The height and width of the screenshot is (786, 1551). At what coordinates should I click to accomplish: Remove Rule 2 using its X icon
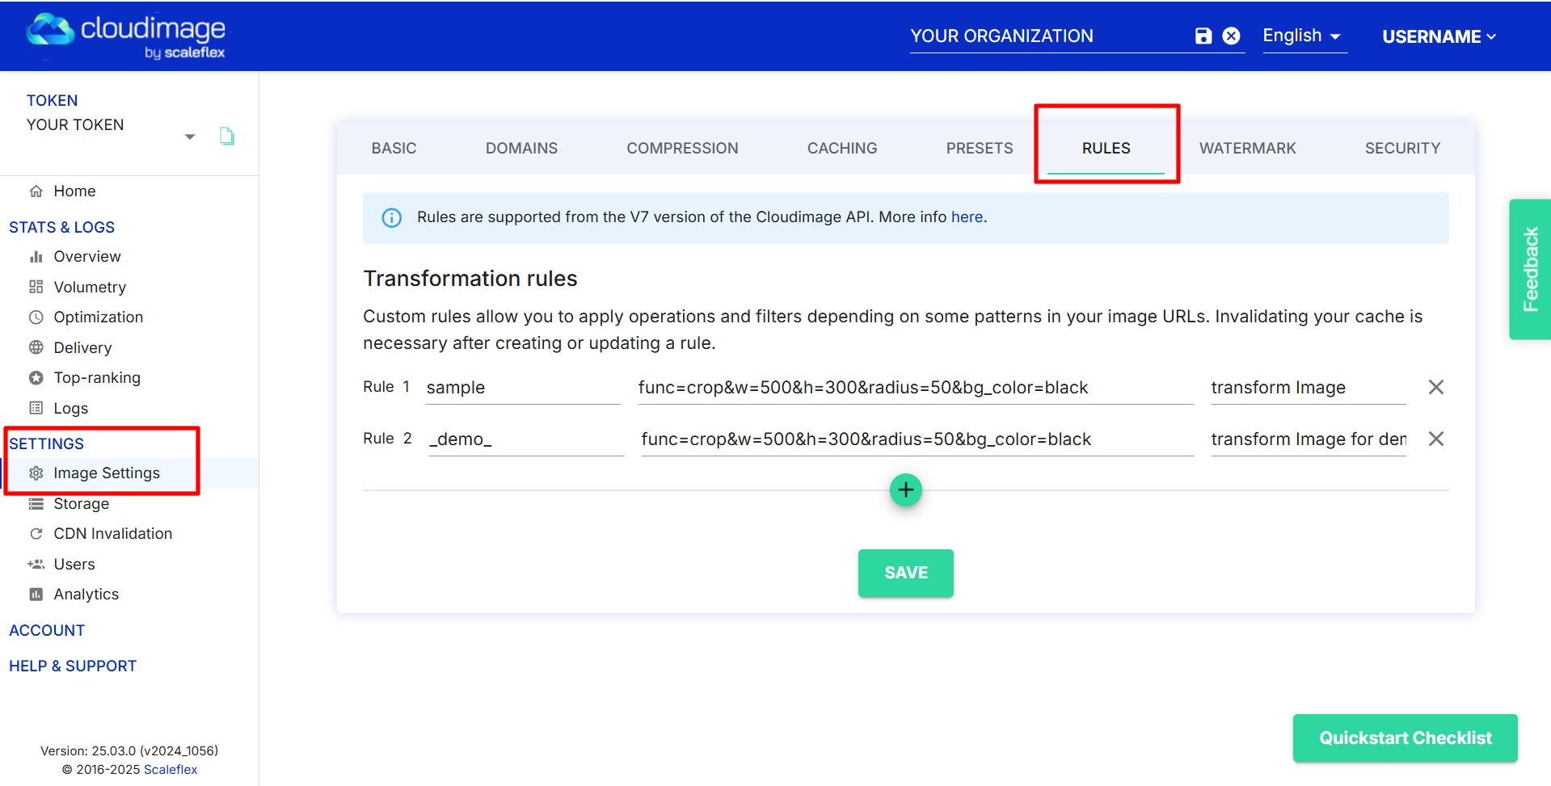pos(1435,439)
